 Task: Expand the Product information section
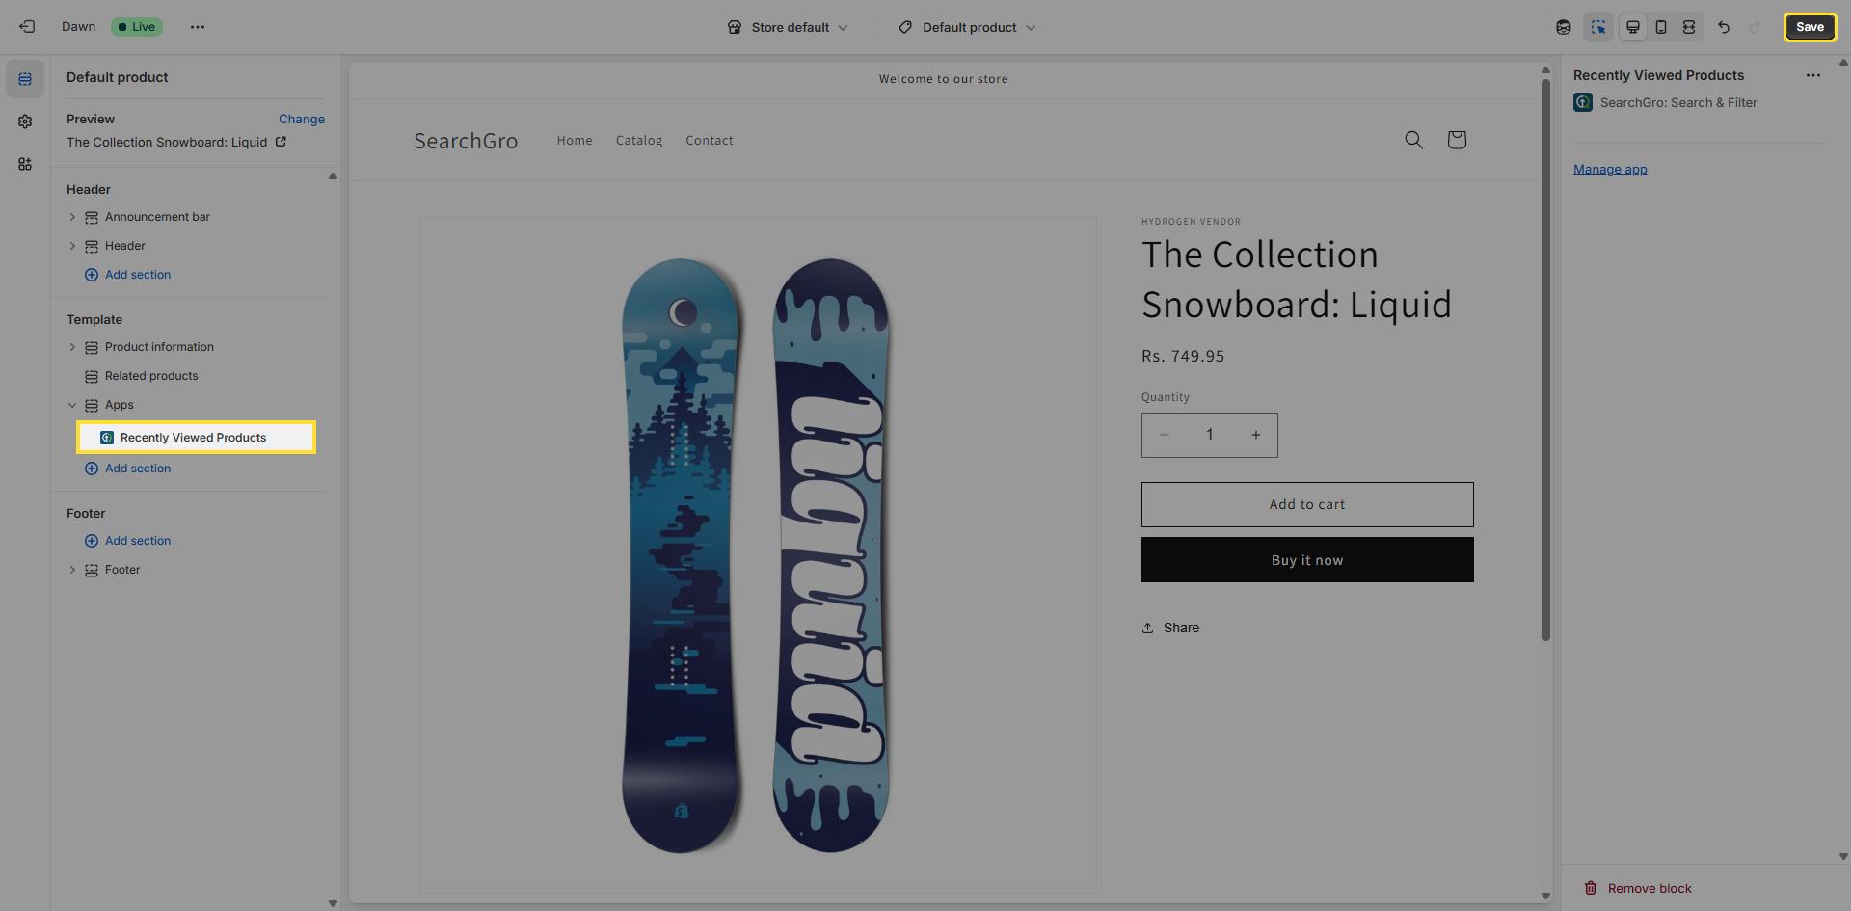pyautogui.click(x=72, y=347)
